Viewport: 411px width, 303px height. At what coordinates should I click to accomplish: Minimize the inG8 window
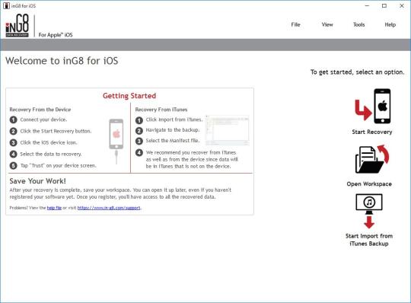tap(367, 5)
